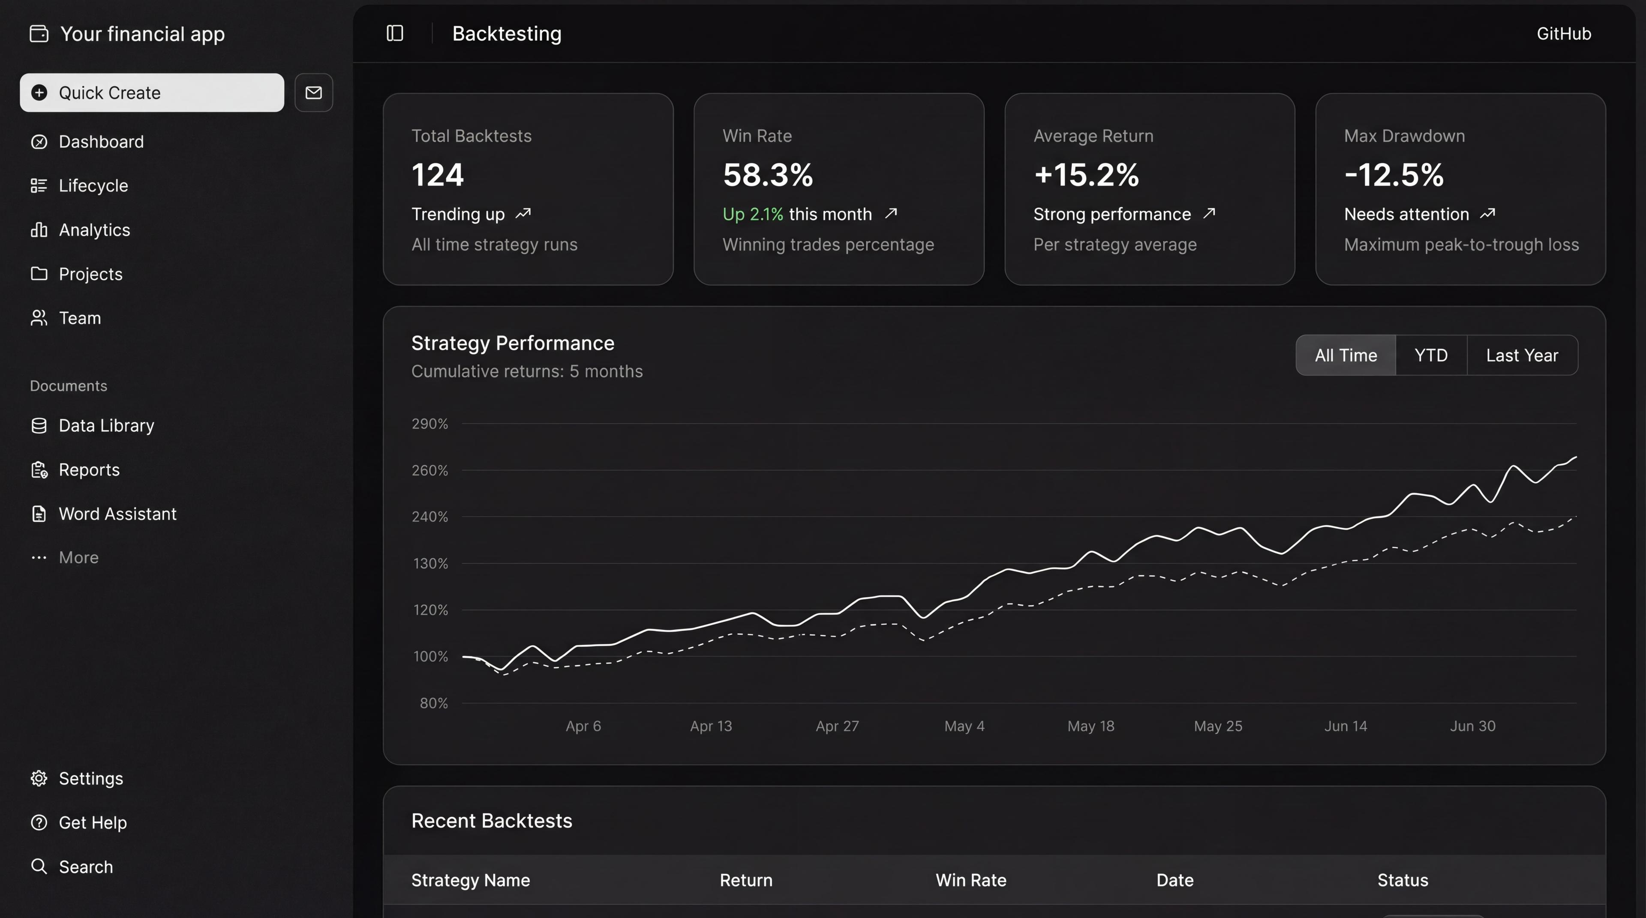
Task: Expand the More section in sidebar
Action: tap(78, 557)
